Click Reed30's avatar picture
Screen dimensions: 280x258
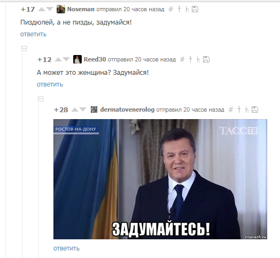77,59
